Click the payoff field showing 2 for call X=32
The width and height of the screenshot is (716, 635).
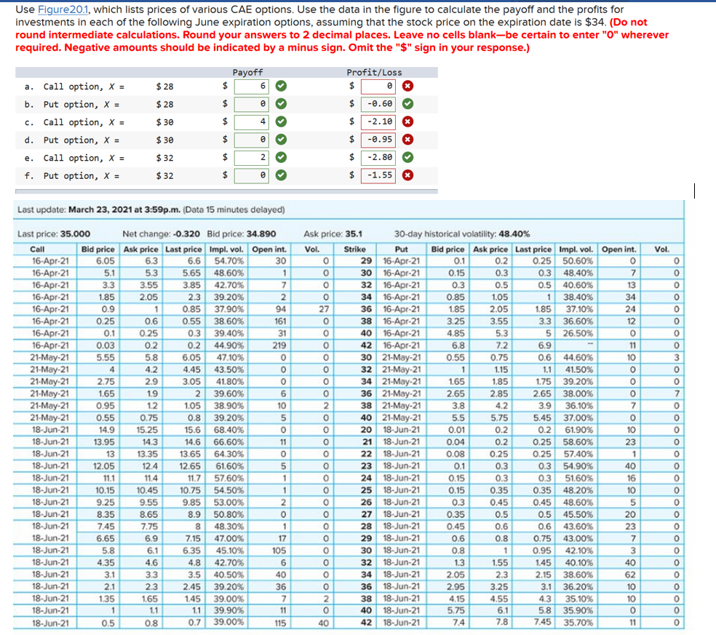[x=251, y=158]
